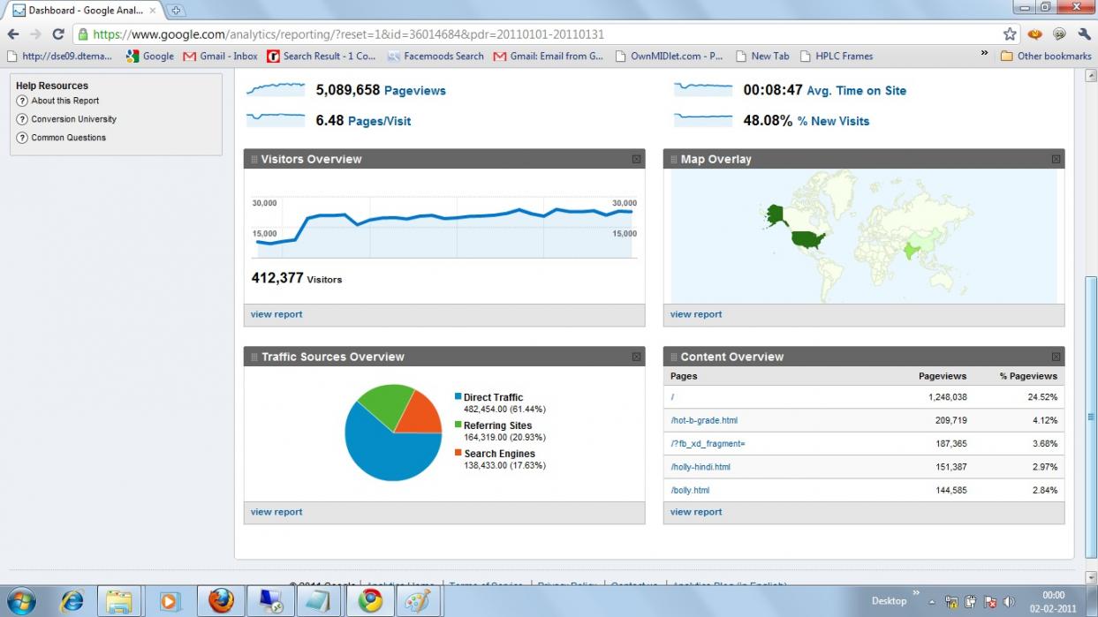Expand the bookmarks bar overflow chevron
The width and height of the screenshot is (1098, 617).
pos(985,53)
